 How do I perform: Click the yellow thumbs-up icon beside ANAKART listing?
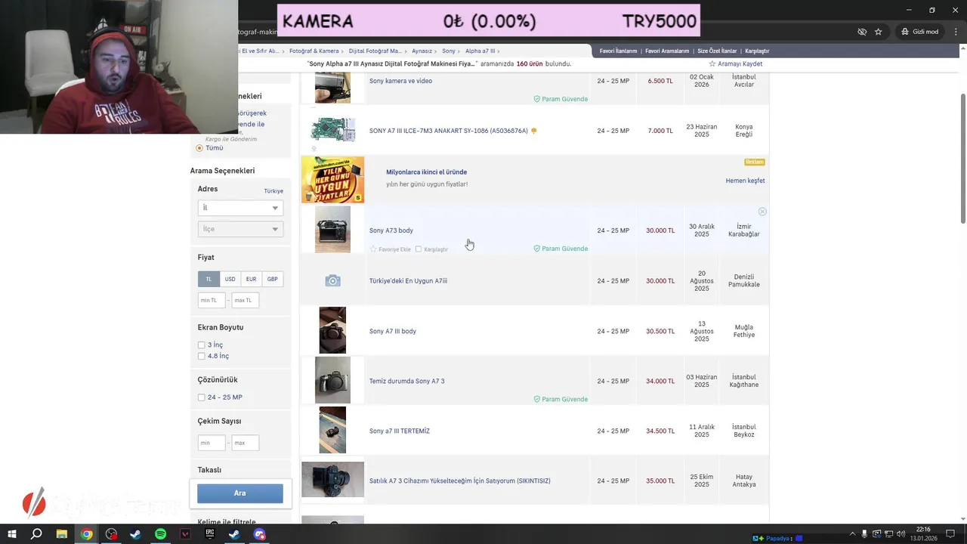pos(534,131)
